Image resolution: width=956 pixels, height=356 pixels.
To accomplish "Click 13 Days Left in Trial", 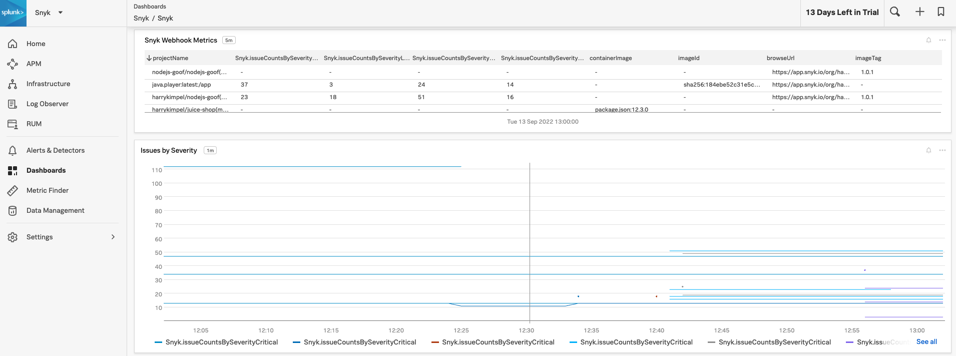I will (x=842, y=13).
